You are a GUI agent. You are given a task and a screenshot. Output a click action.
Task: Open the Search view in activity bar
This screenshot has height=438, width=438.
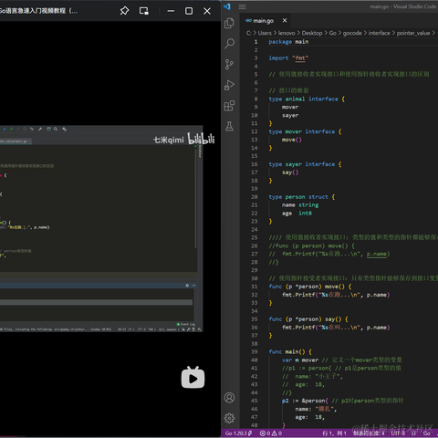[x=229, y=44]
